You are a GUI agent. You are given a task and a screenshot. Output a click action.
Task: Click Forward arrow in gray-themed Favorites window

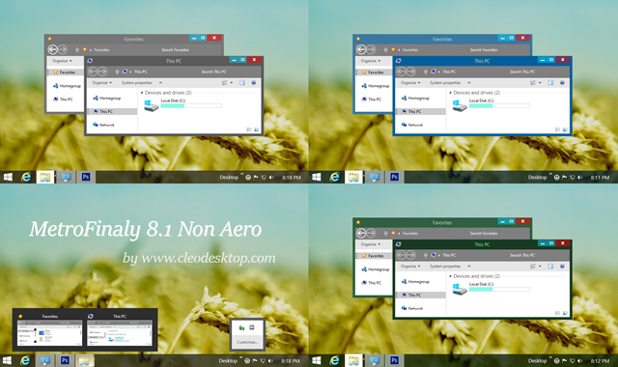63,49
